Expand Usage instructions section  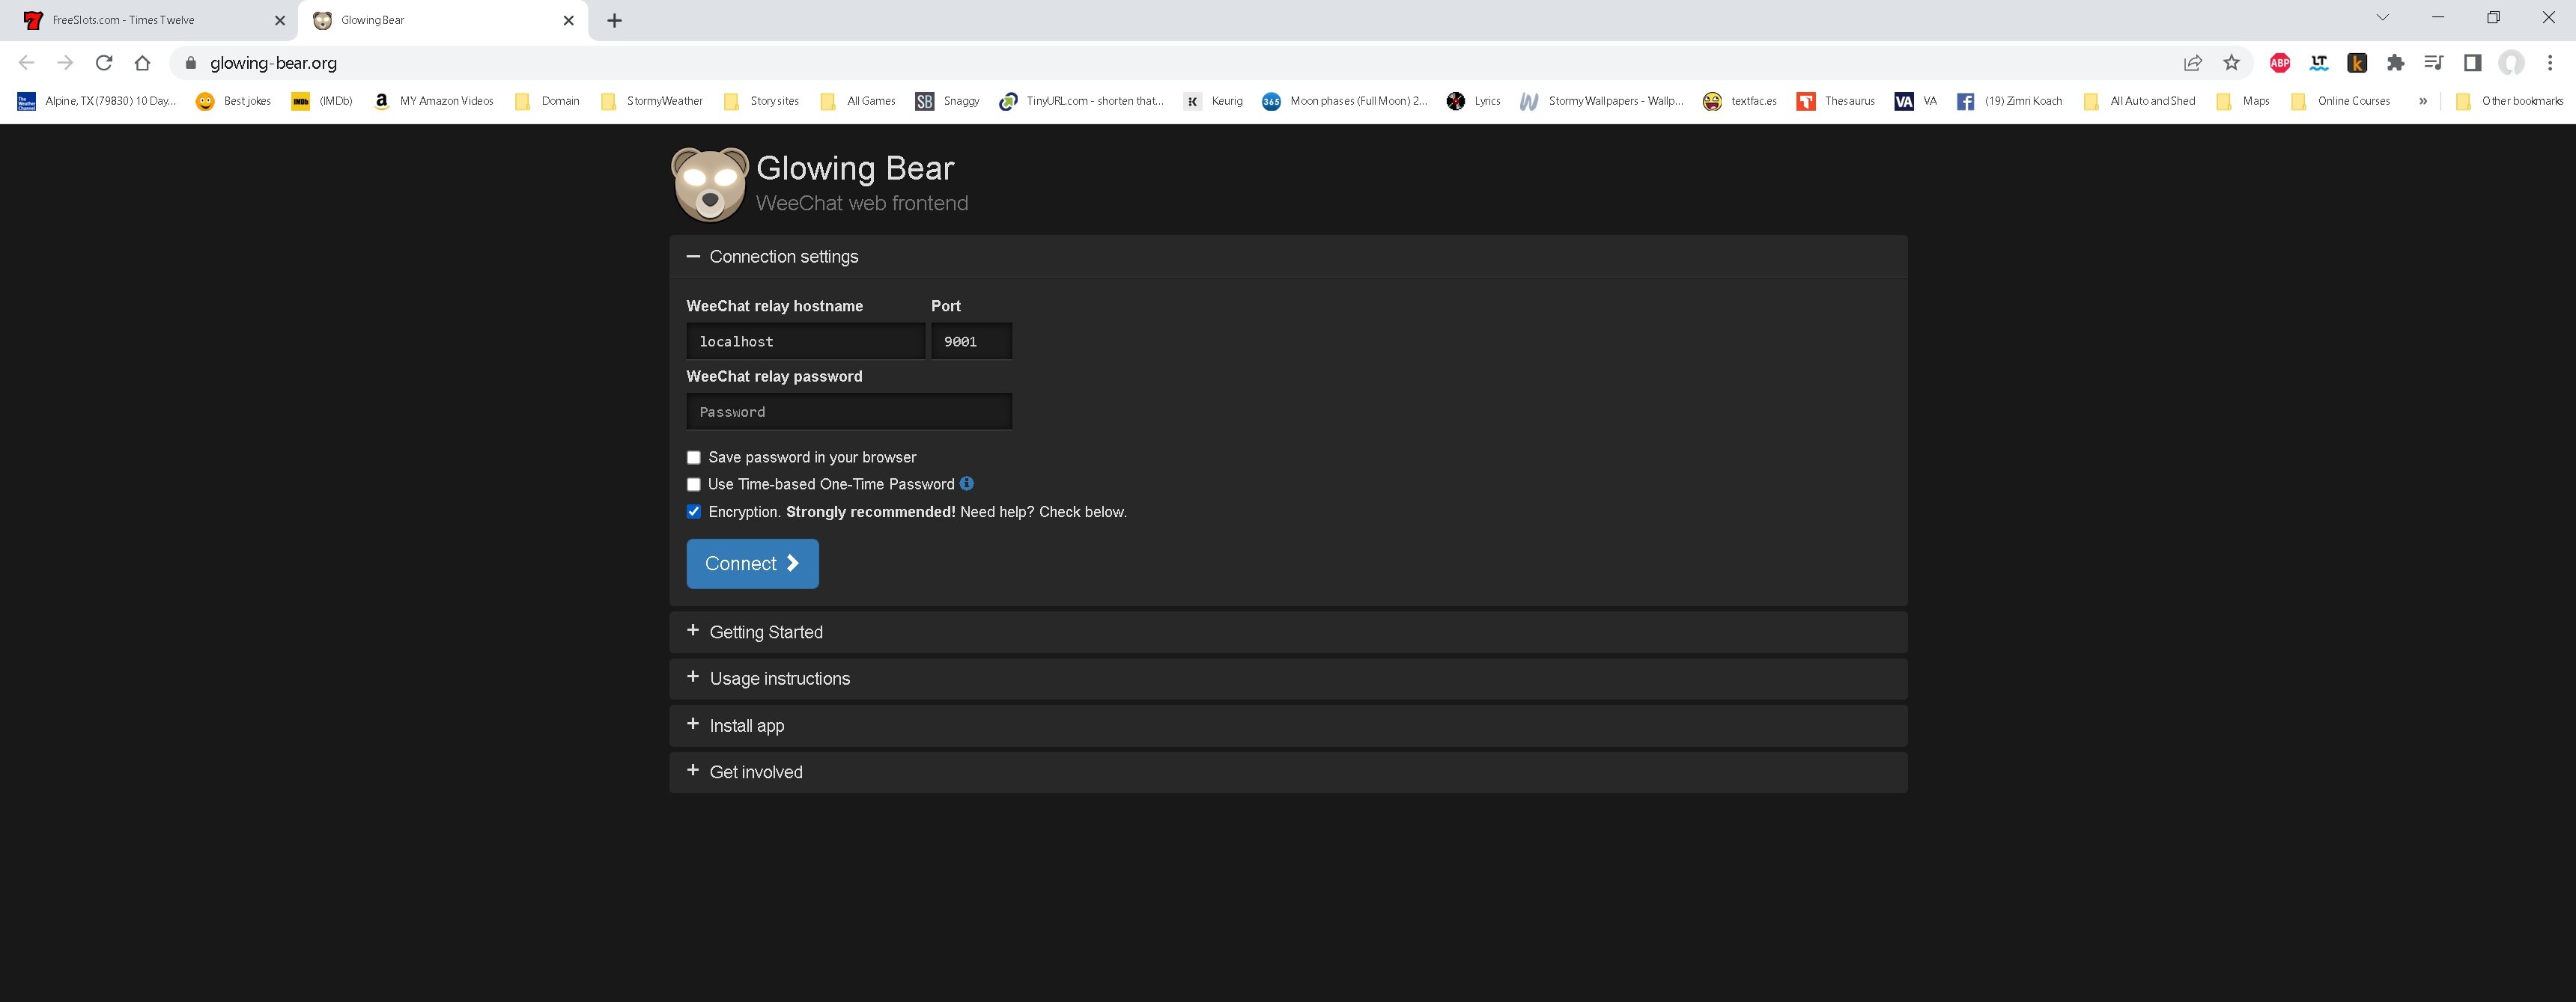pyautogui.click(x=1288, y=678)
